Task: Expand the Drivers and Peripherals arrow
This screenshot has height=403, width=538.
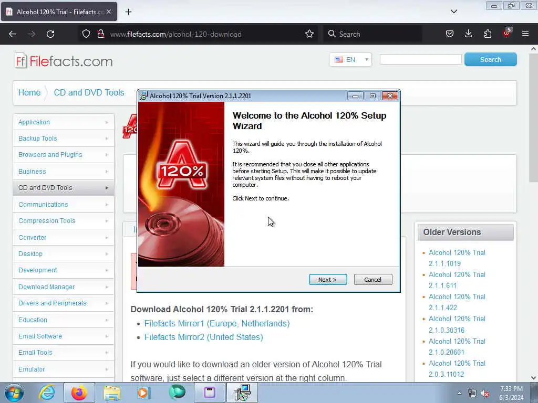Action: click(107, 303)
